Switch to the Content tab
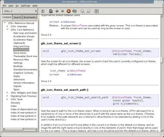This screenshot has width=164, height=137. point(7,17)
